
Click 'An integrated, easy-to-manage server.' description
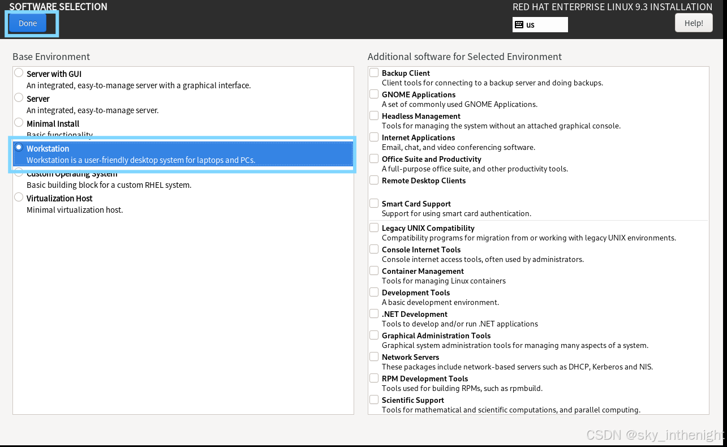click(x=93, y=110)
